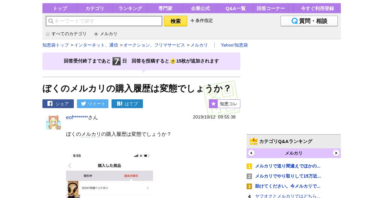Click the メルカリ label in ranking carousel
Viewport: 377px width, 198px height.
(294, 153)
